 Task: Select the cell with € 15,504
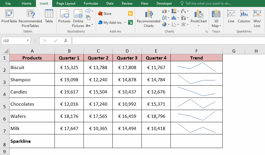98,91
